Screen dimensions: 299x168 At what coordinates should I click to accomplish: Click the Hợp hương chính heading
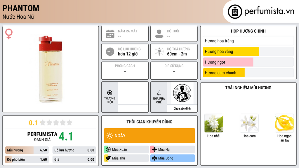point(248,31)
